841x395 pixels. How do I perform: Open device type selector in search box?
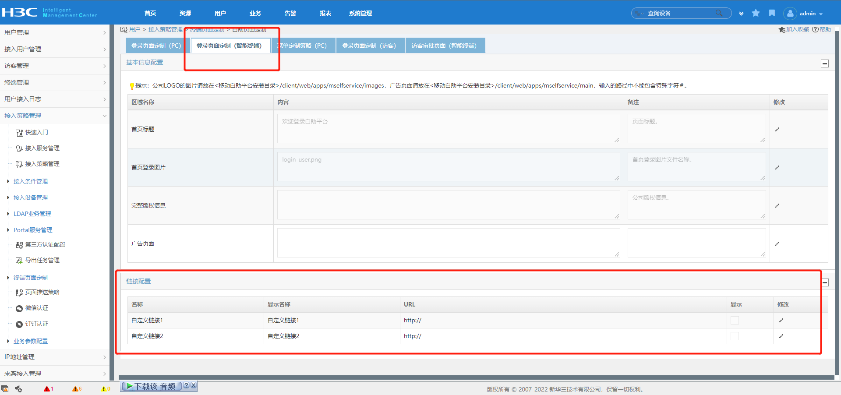(x=640, y=14)
